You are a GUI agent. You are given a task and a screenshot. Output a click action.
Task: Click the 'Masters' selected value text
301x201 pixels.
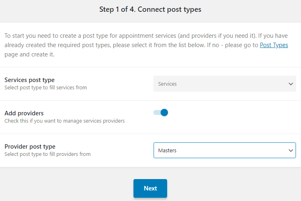pyautogui.click(x=167, y=151)
